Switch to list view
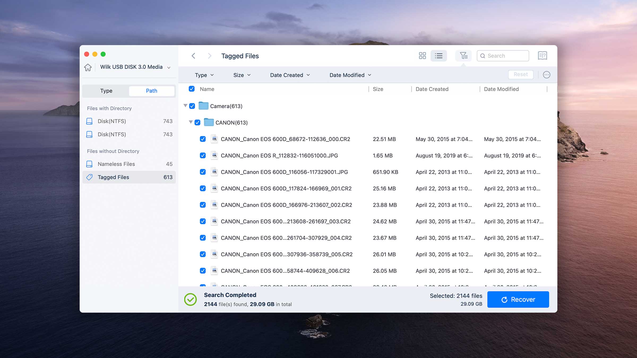This screenshot has width=637, height=358. (x=438, y=56)
